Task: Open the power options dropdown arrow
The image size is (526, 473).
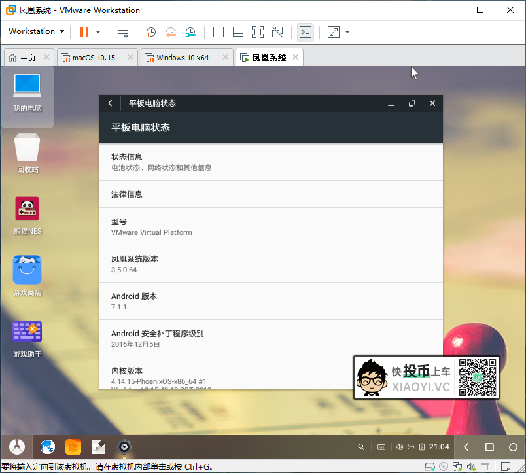Action: pos(98,32)
